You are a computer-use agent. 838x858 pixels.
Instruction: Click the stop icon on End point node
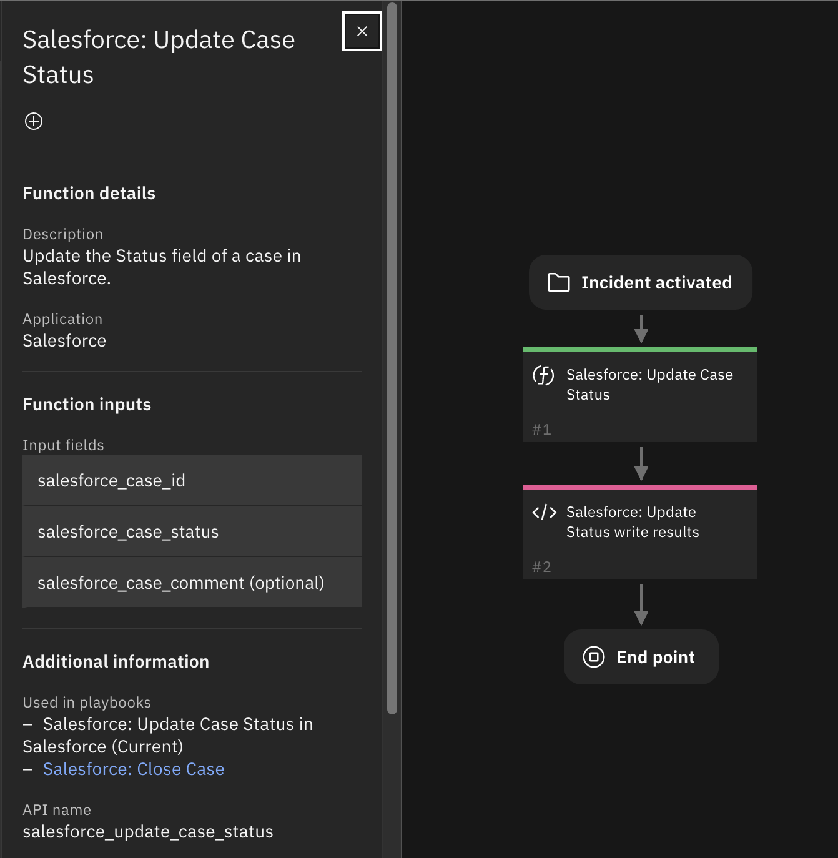click(594, 657)
